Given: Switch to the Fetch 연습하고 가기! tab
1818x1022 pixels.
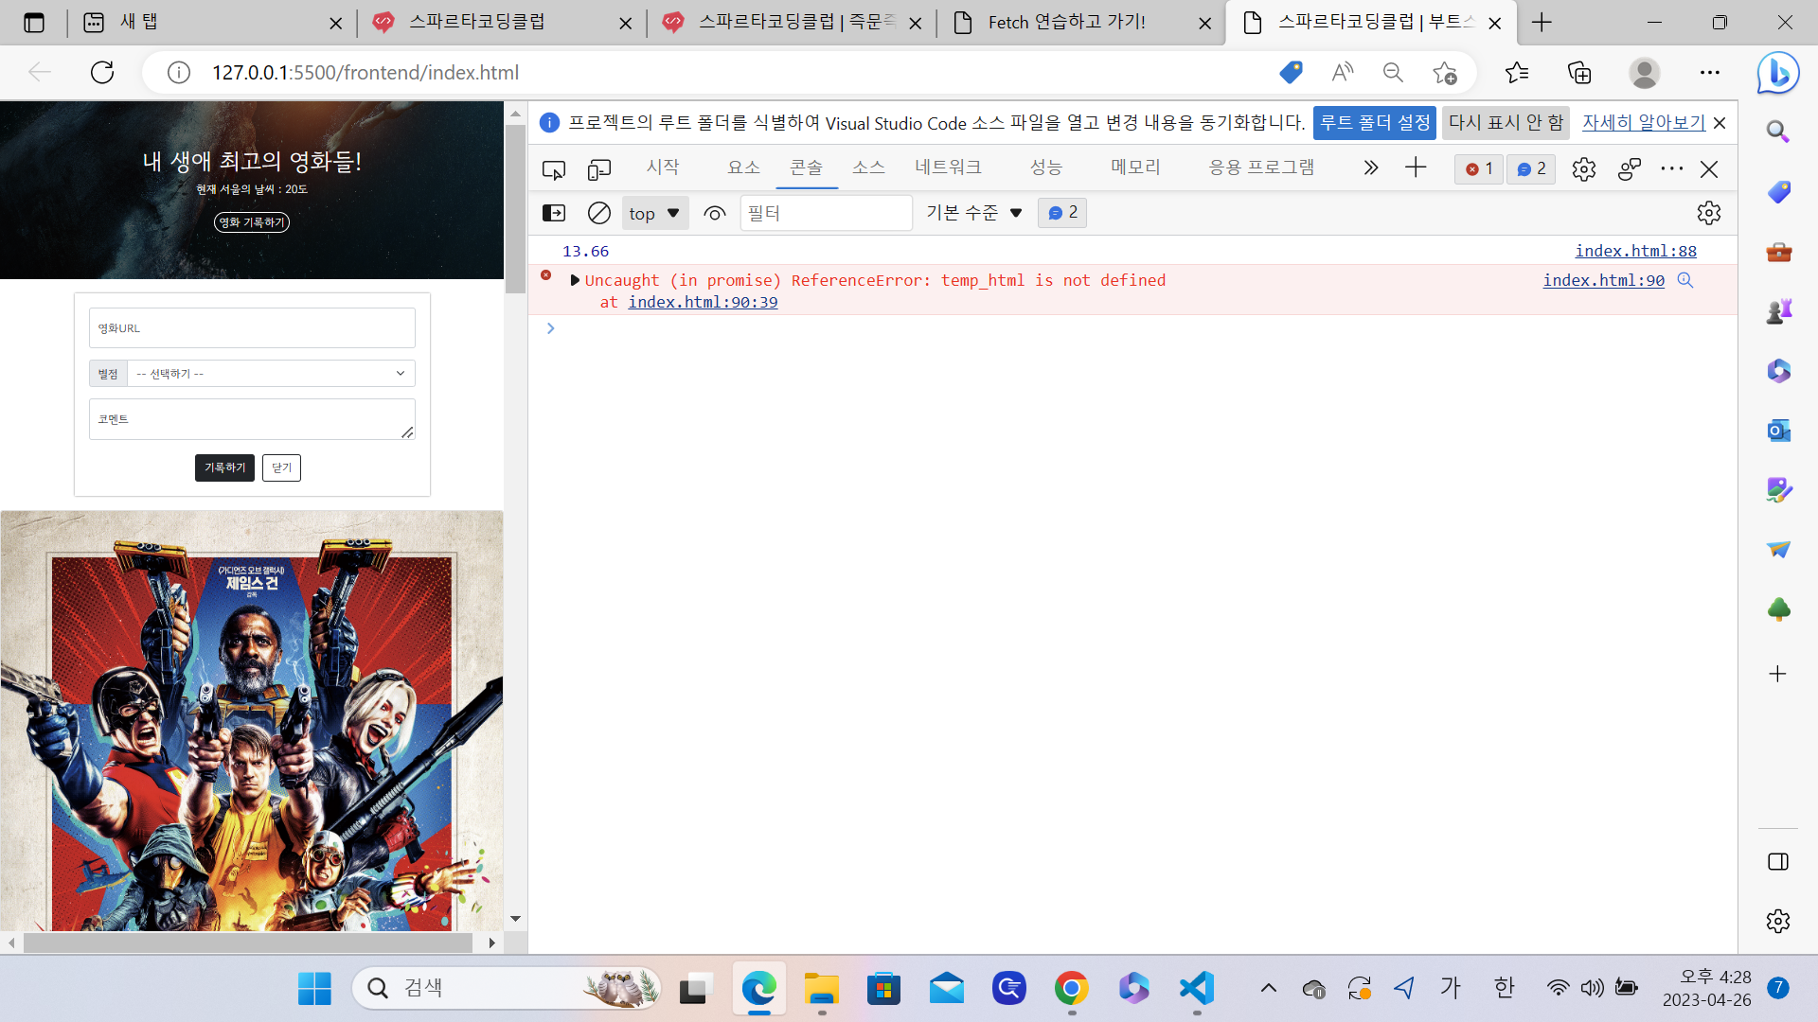Looking at the screenshot, I should coord(1081,22).
